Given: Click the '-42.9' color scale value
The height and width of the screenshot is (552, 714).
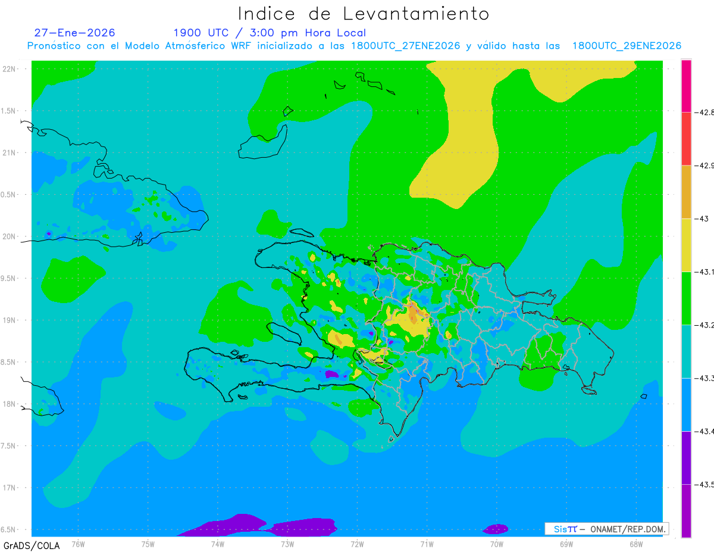Looking at the screenshot, I should pos(704,166).
